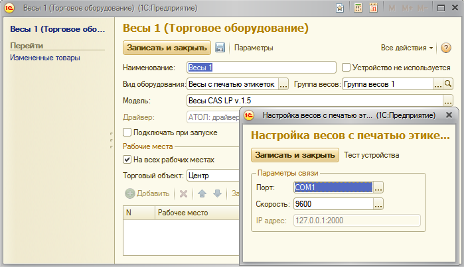
Task: Go to Измененные товары in navigation panel
Action: 45,58
